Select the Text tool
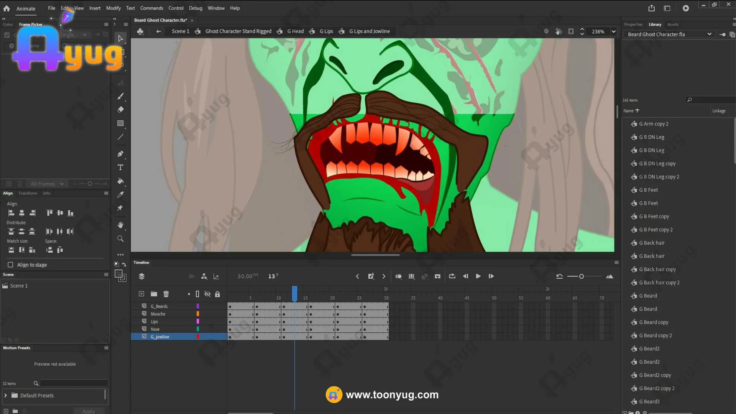 [x=120, y=168]
